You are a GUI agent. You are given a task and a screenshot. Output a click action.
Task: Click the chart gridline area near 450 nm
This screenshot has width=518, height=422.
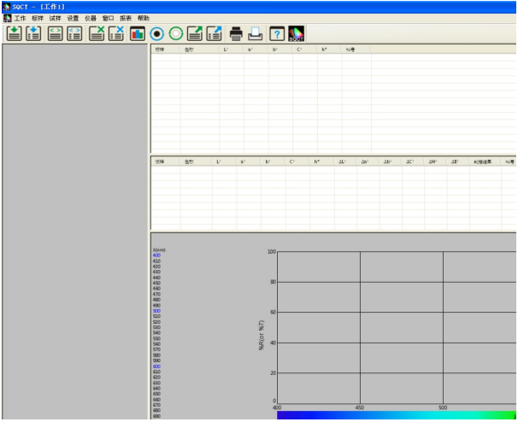(360, 325)
